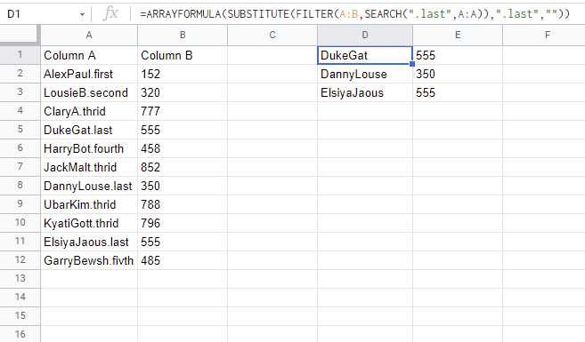Viewport: 585px width, 342px height.
Task: Select cell DannyLouse.last
Action: (x=89, y=186)
